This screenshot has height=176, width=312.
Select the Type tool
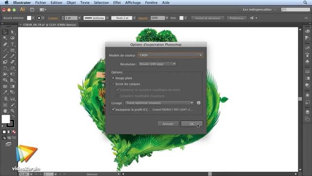click(x=12, y=44)
